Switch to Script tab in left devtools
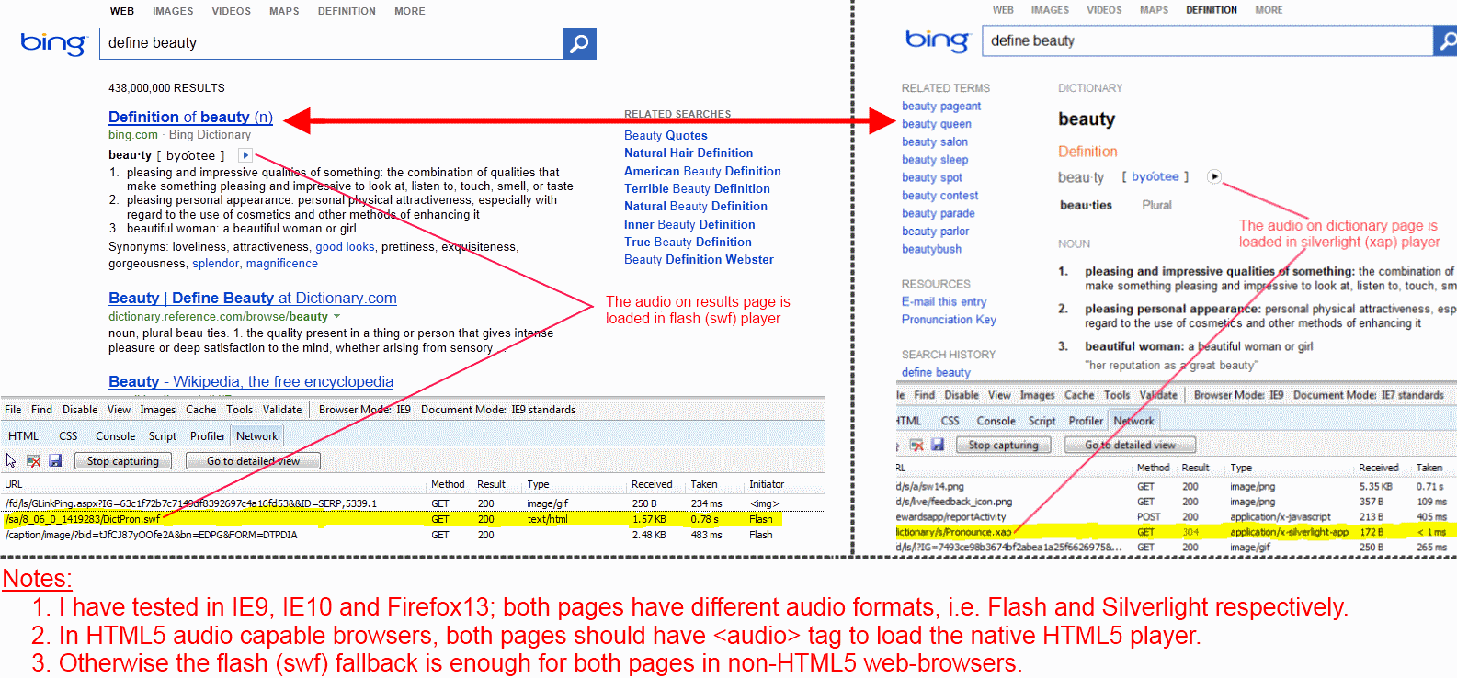Viewport: 1457px width, 678px height. click(163, 436)
